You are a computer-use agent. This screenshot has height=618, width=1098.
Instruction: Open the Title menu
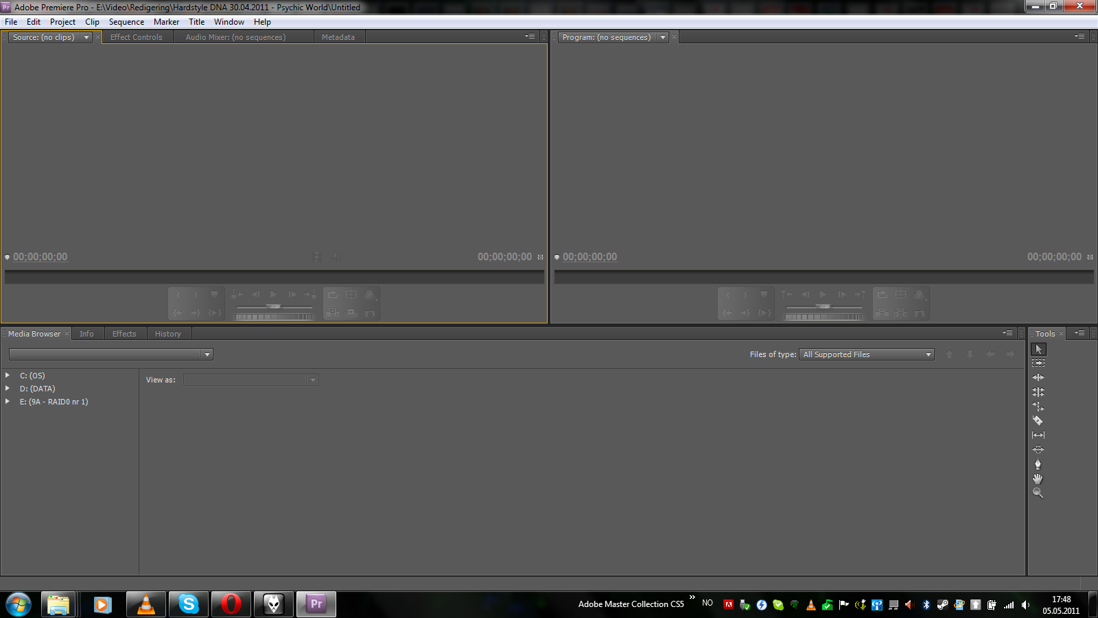[197, 22]
